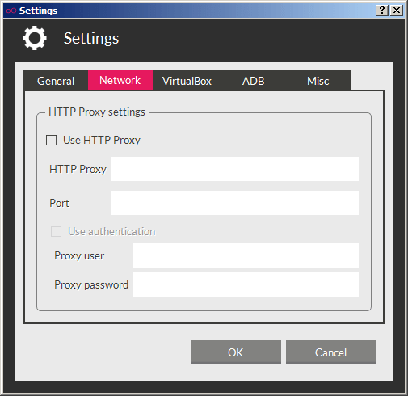Close the Settings dialog window

click(397, 11)
